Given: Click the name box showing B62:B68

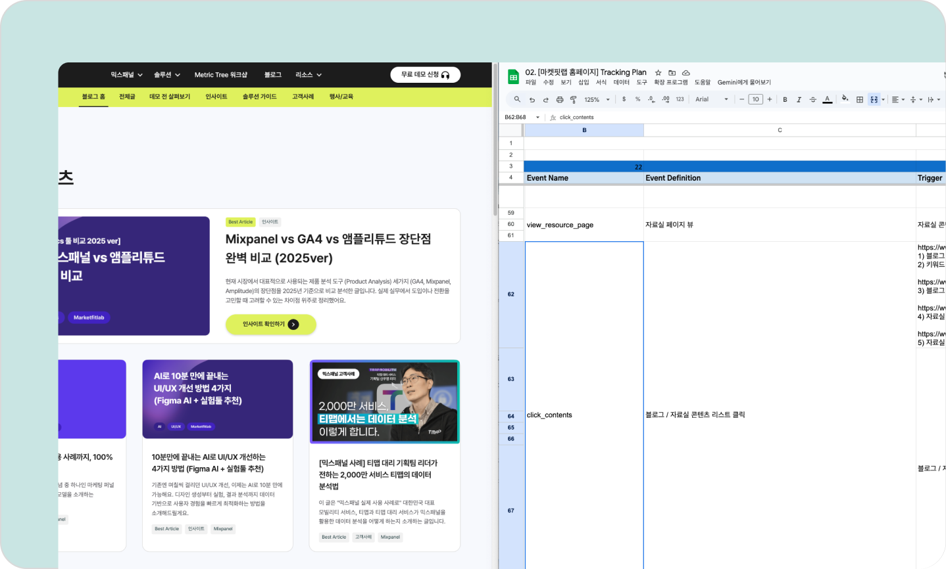Looking at the screenshot, I should pyautogui.click(x=515, y=118).
